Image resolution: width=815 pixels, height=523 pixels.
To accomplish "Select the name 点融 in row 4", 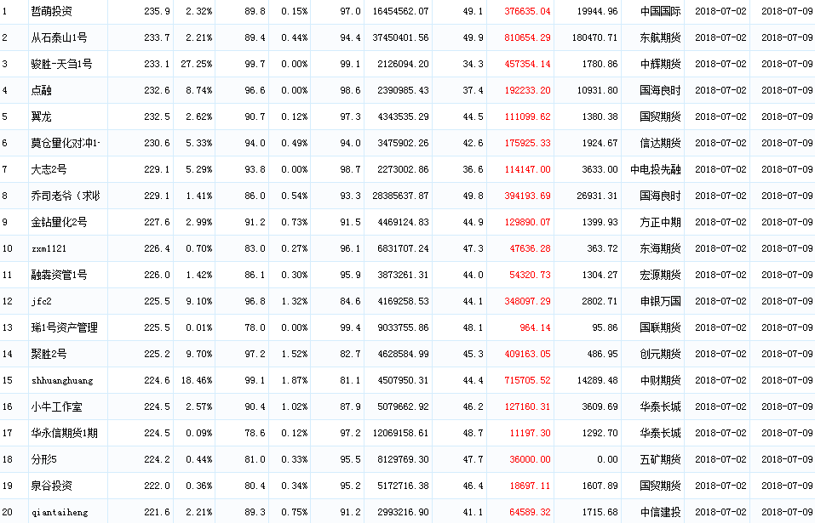I will 41,90.
